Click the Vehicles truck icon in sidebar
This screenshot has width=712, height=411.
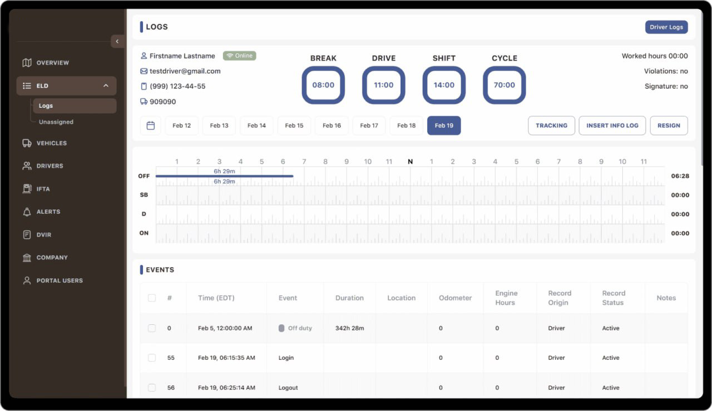click(27, 143)
